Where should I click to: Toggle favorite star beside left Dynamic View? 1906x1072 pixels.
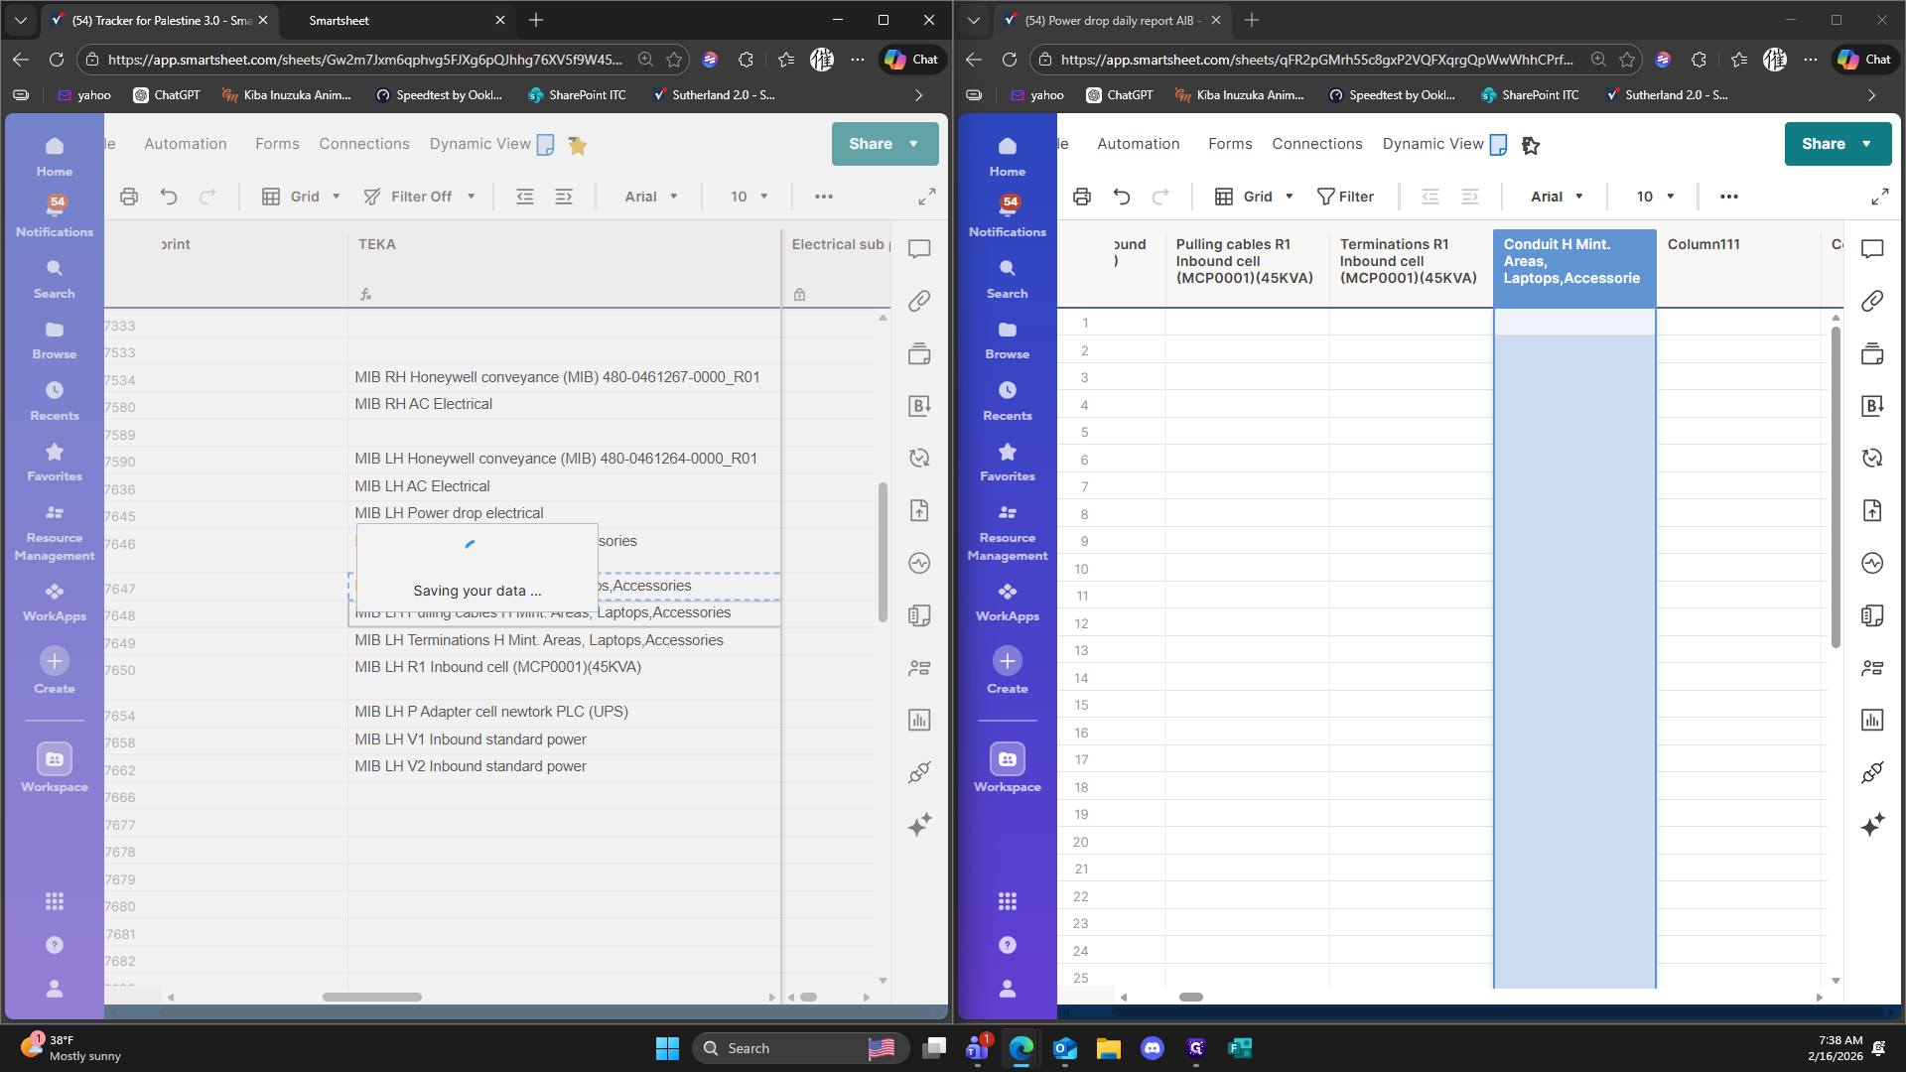[578, 145]
